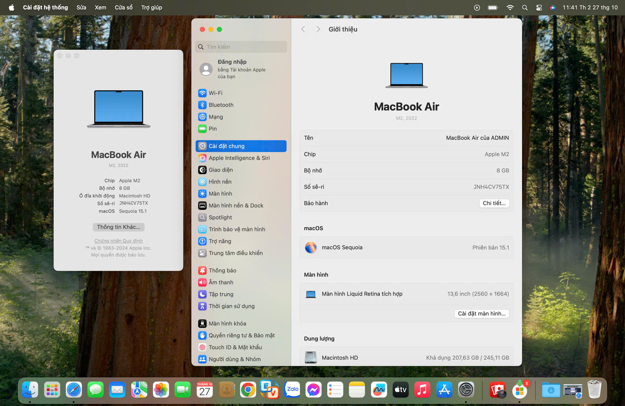The width and height of the screenshot is (625, 406).
Task: Select Spotlight in the sidebar
Action: [220, 217]
